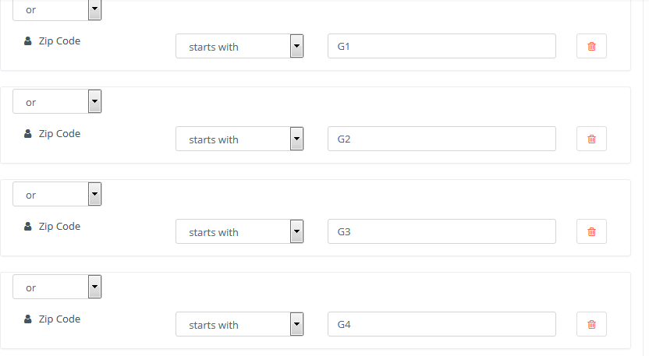
Task: Click person icon beside G3 Zip Code
Action: 28,226
